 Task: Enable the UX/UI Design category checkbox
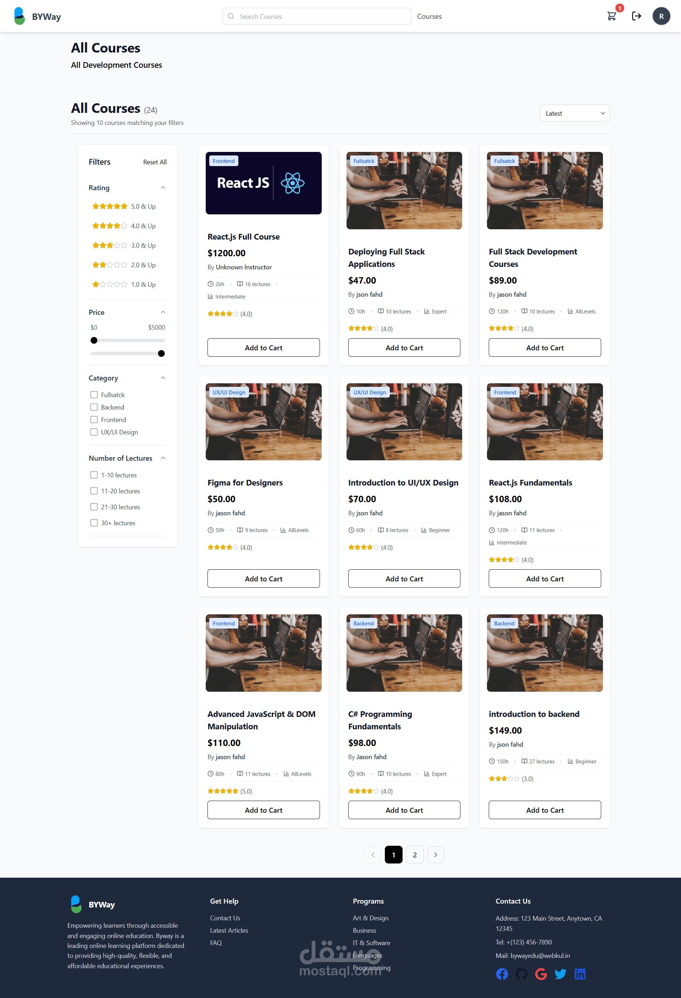tap(94, 432)
